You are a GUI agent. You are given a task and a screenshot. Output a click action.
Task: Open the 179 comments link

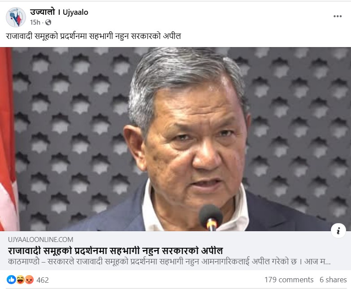click(x=289, y=280)
